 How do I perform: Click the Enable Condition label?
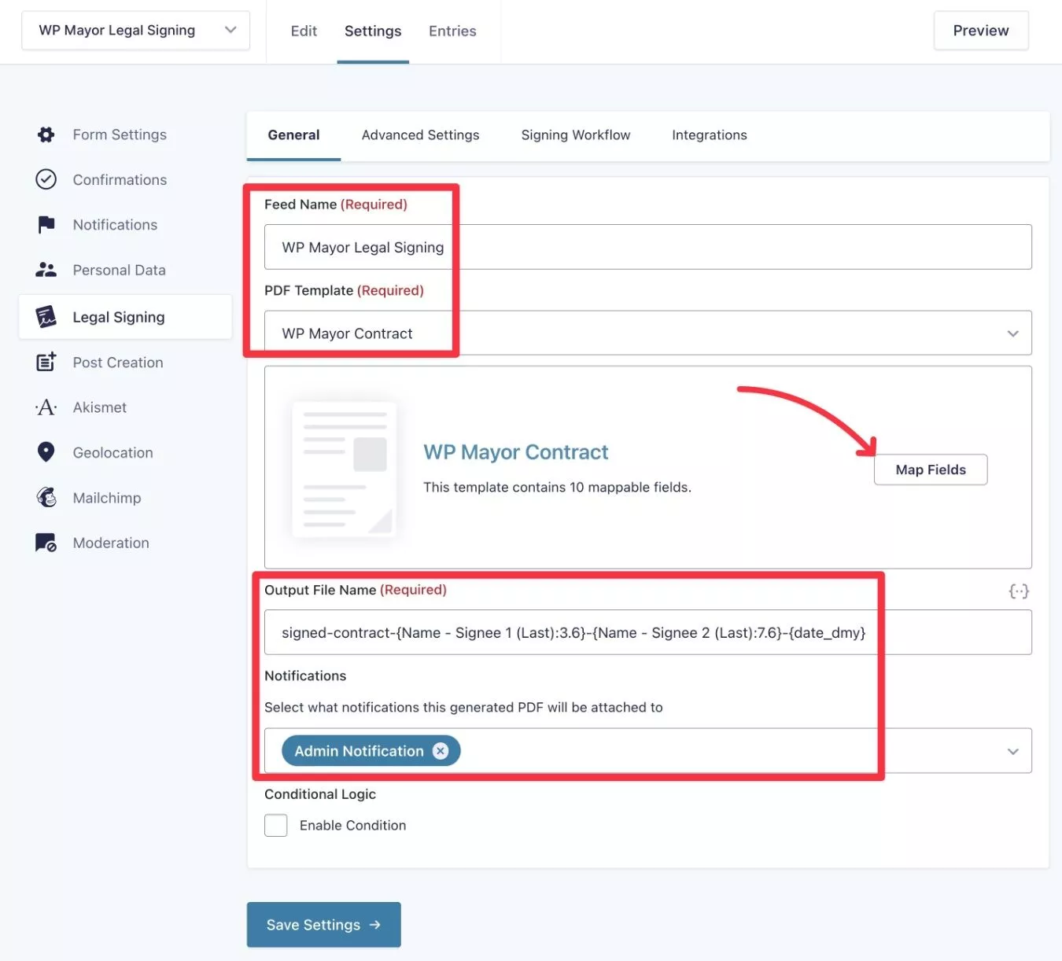point(352,825)
